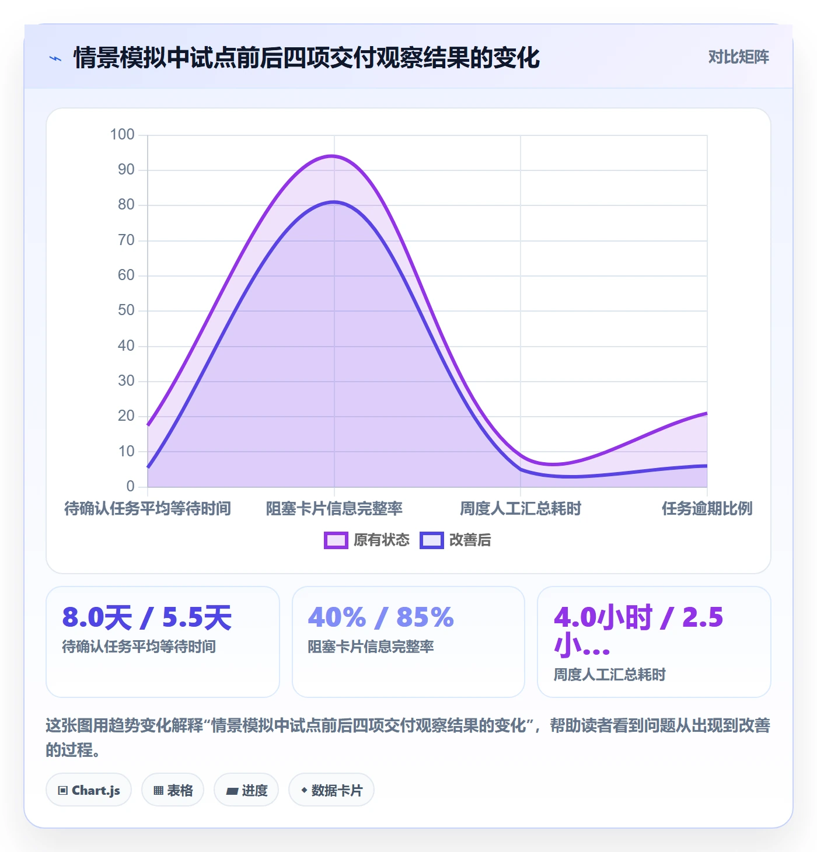Click the purple curve endpoint at 任务逾期比例
This screenshot has width=817, height=852.
coord(707,413)
